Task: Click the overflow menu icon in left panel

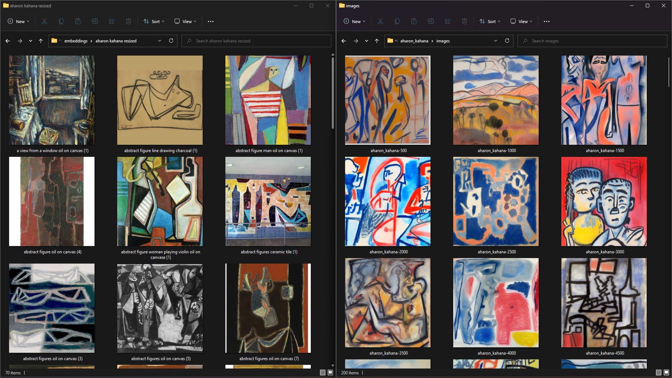Action: (210, 21)
